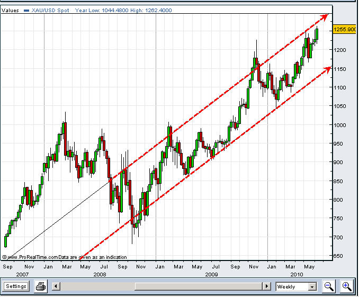Zoom out with the minus magnifier icon

(x=329, y=286)
